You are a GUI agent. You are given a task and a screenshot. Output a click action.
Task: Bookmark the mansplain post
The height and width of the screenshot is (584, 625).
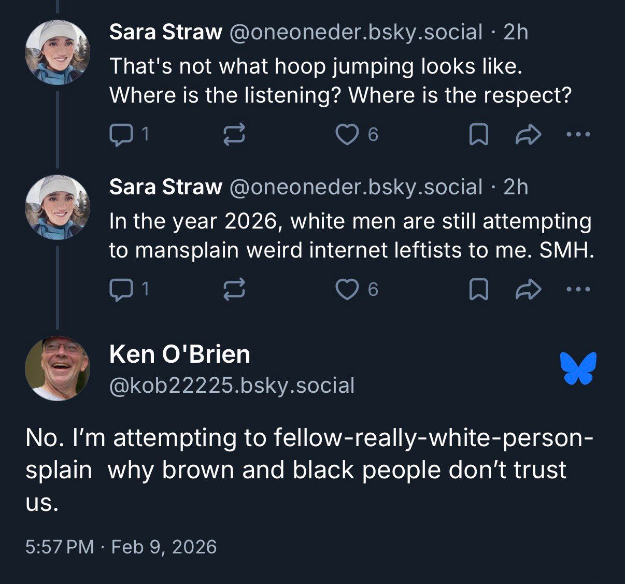478,289
